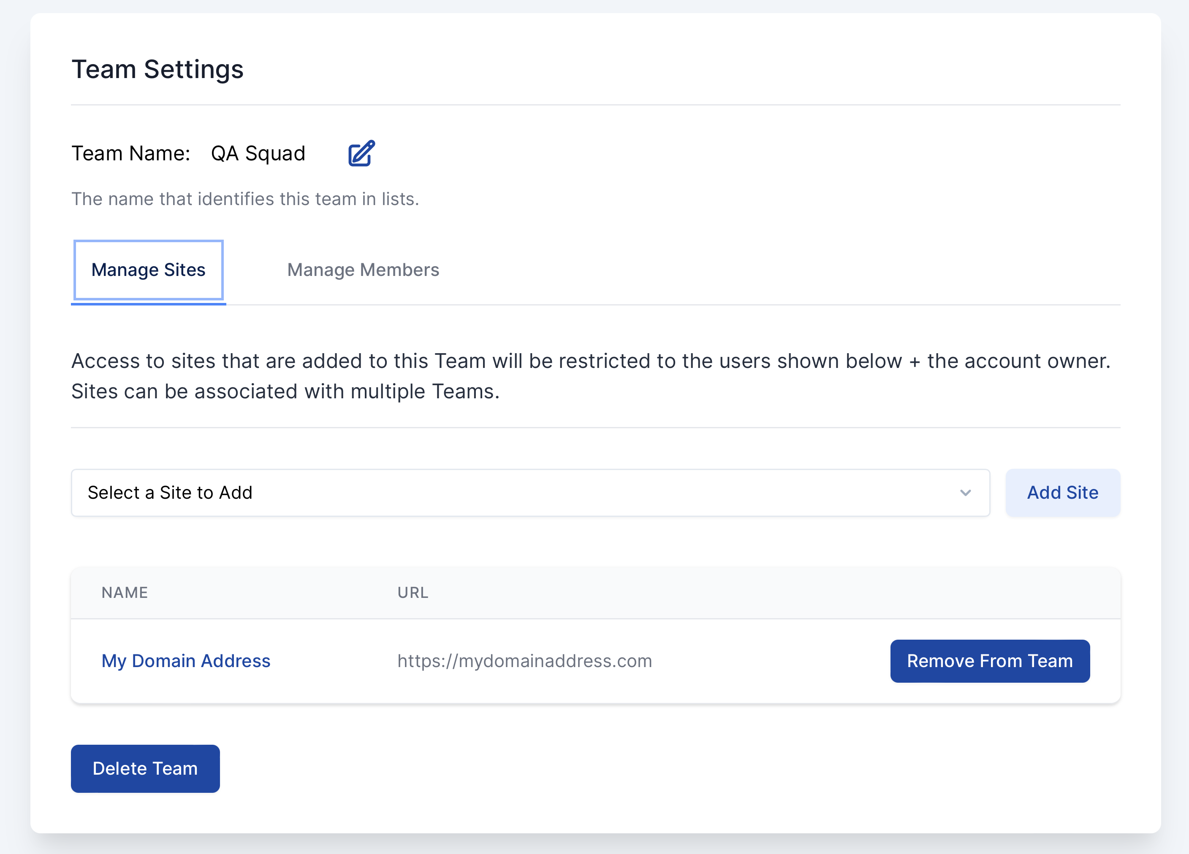
Task: Click the Team Settings heading
Action: (x=157, y=69)
